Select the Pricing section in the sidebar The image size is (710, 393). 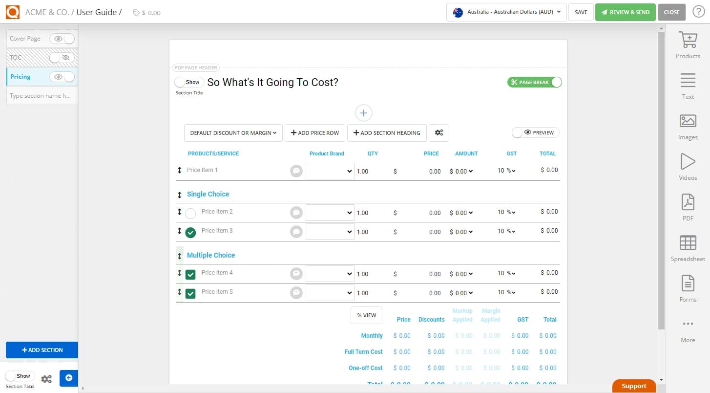21,76
